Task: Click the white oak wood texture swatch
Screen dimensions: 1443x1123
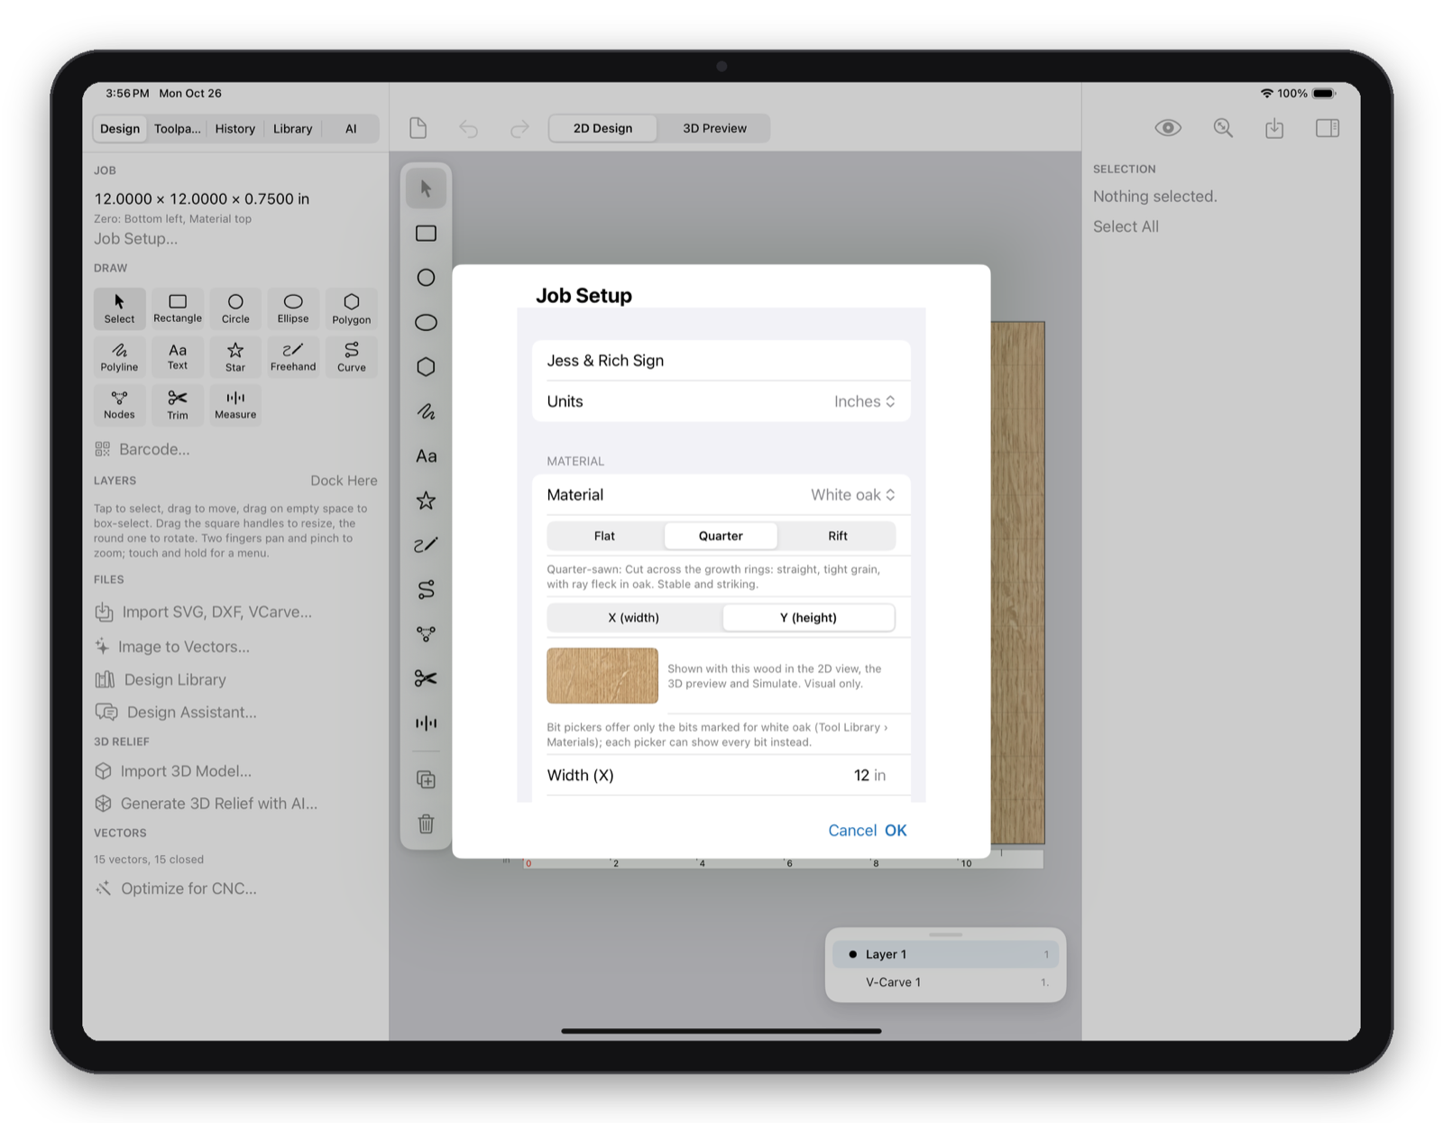Action: [602, 676]
